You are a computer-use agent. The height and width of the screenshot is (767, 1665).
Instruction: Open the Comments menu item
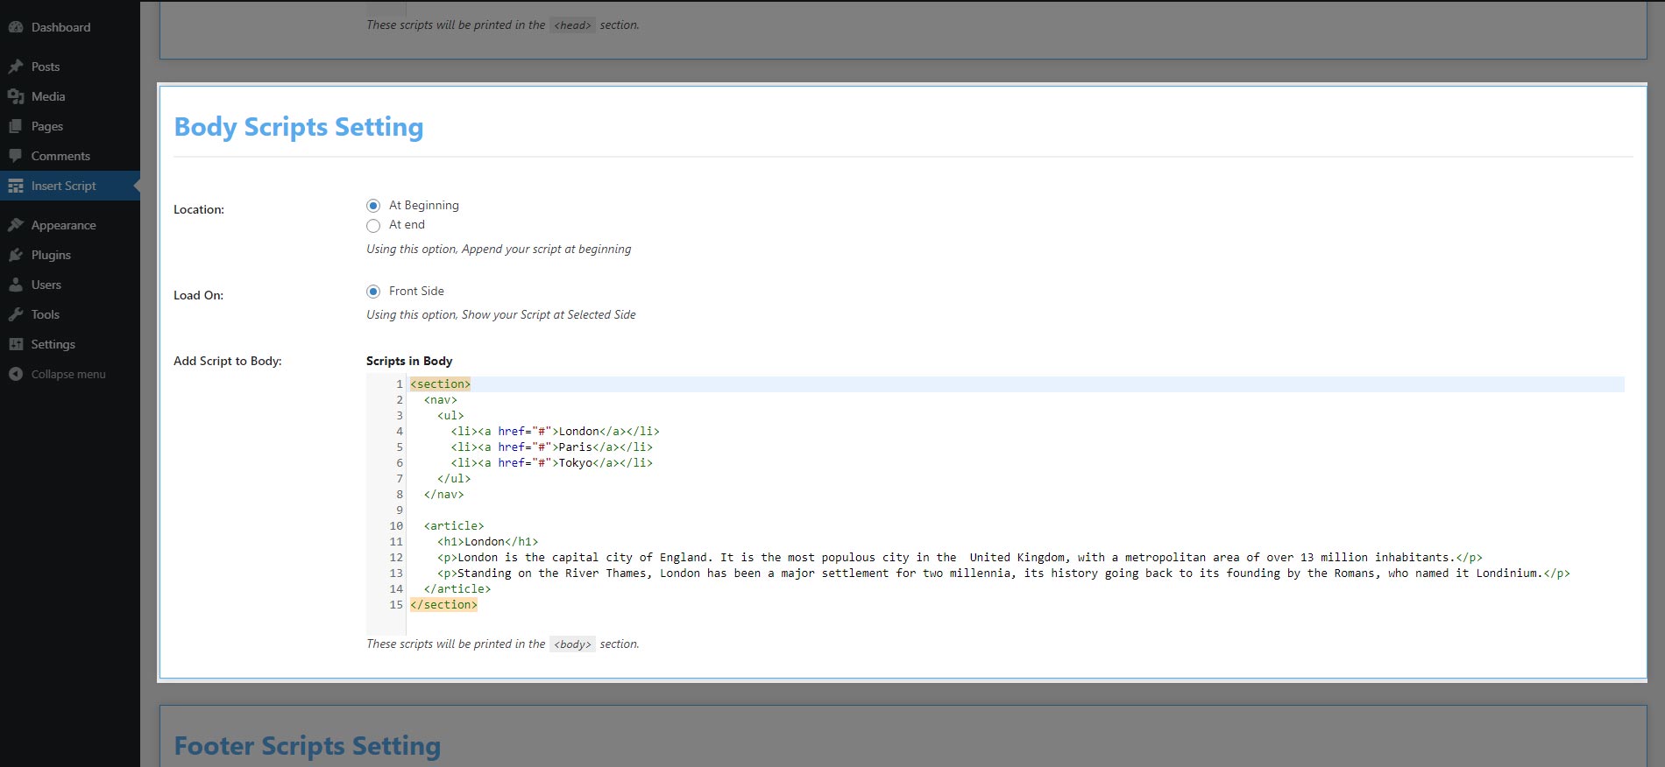coord(70,156)
